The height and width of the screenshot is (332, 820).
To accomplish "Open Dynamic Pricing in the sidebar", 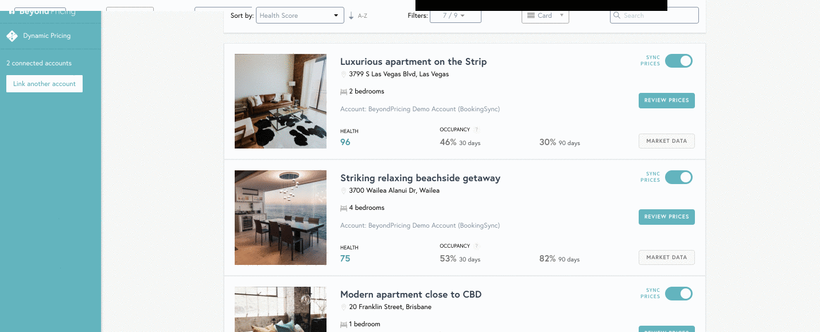I will 50,36.
